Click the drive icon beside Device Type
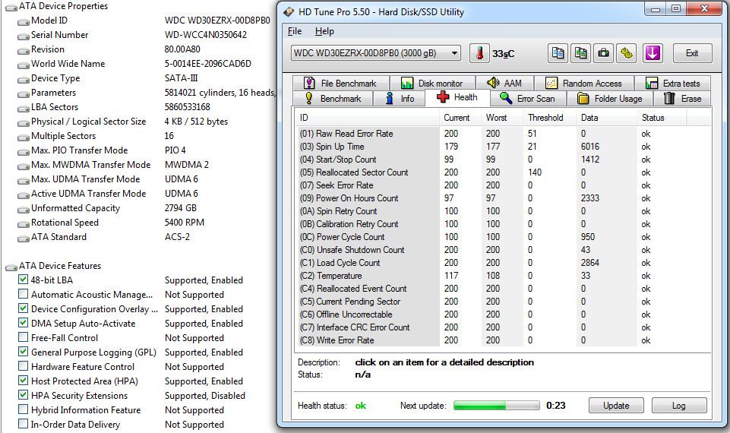This screenshot has height=433, width=730. [x=23, y=79]
